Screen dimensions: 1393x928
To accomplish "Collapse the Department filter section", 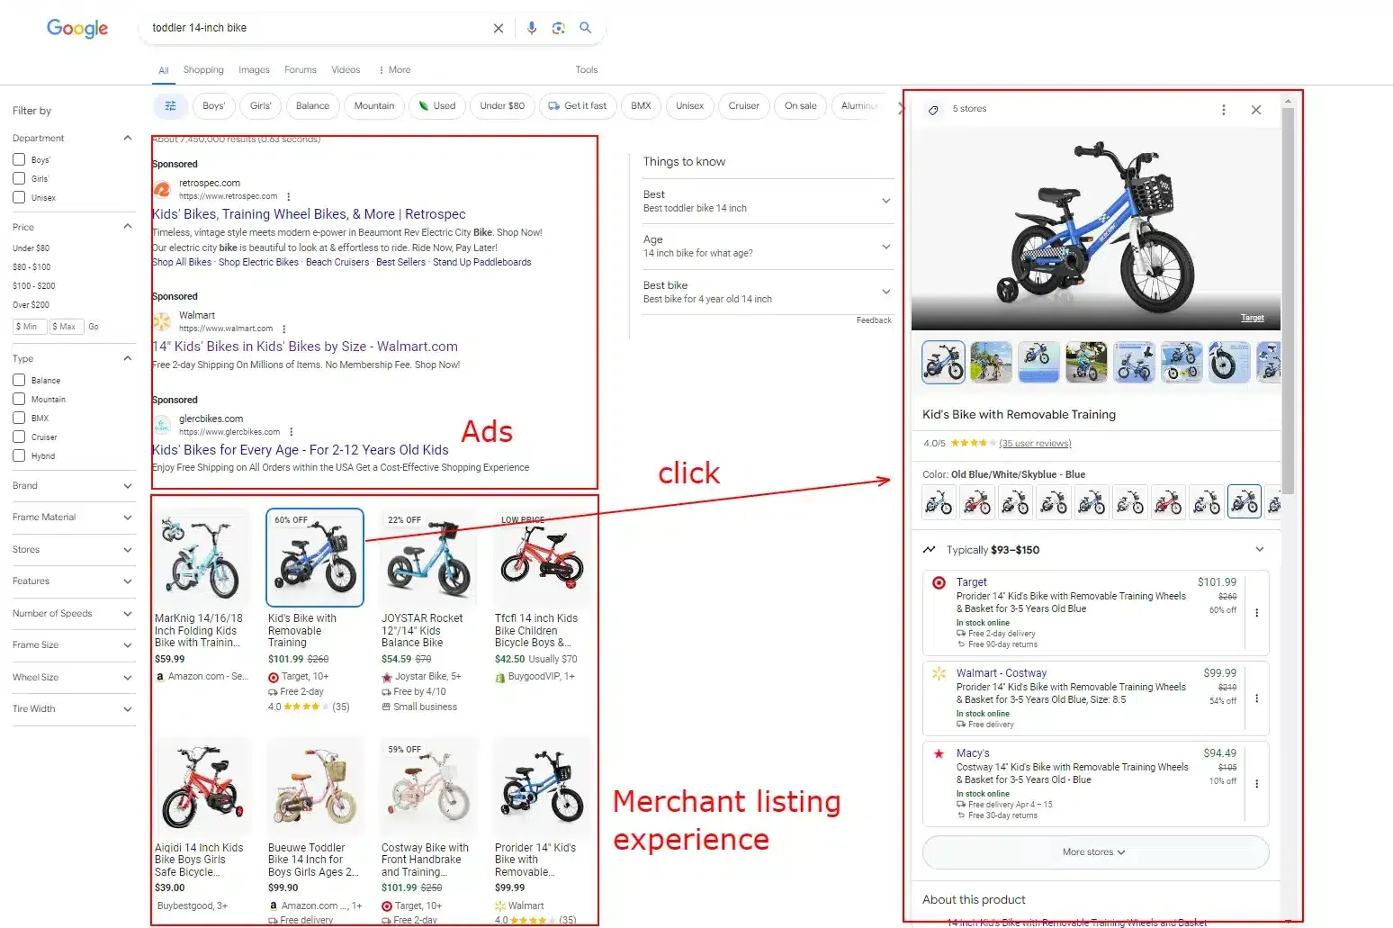I will pyautogui.click(x=128, y=138).
